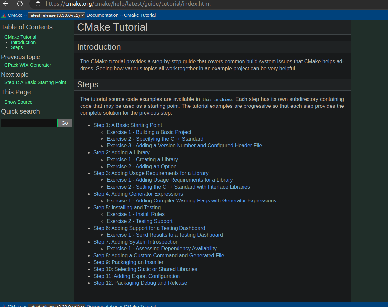Open the CPack WIX Generator previous topic

(28, 65)
